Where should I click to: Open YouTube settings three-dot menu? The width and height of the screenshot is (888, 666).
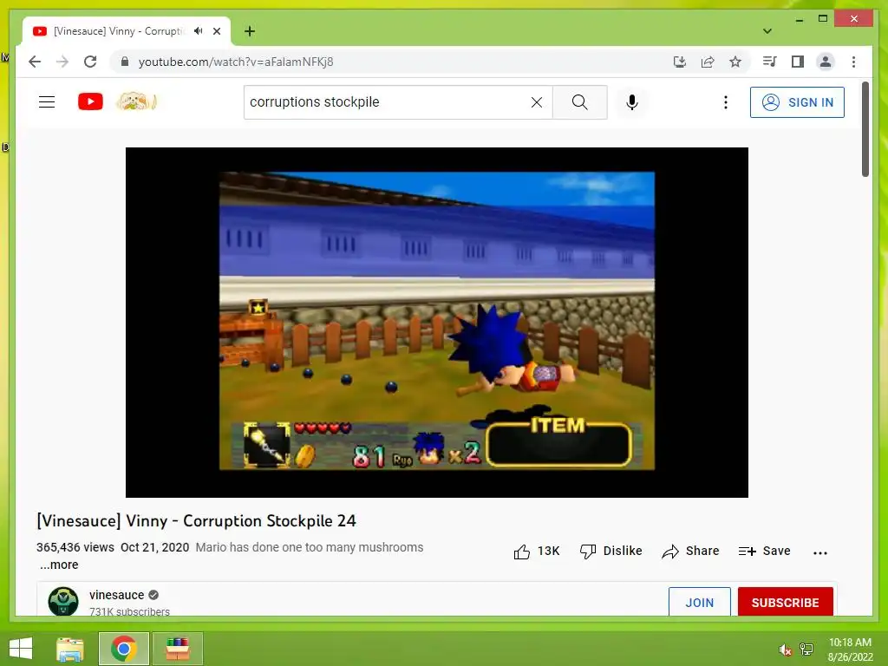click(x=726, y=102)
